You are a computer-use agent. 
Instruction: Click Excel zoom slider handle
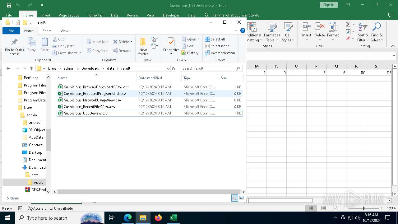click(363, 208)
